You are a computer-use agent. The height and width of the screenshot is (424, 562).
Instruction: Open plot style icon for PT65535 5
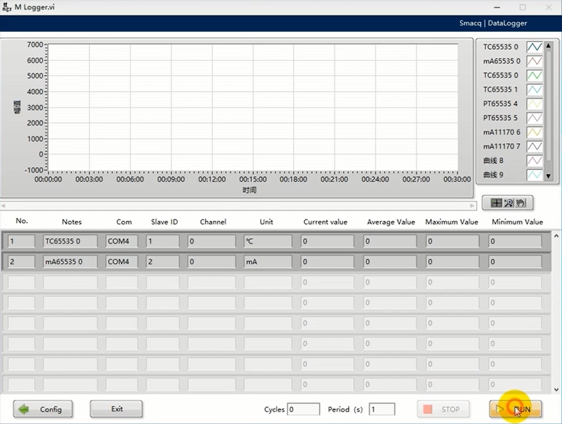pyautogui.click(x=534, y=118)
